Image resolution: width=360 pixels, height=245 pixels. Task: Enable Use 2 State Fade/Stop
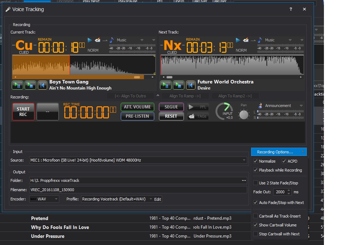[x=255, y=183]
